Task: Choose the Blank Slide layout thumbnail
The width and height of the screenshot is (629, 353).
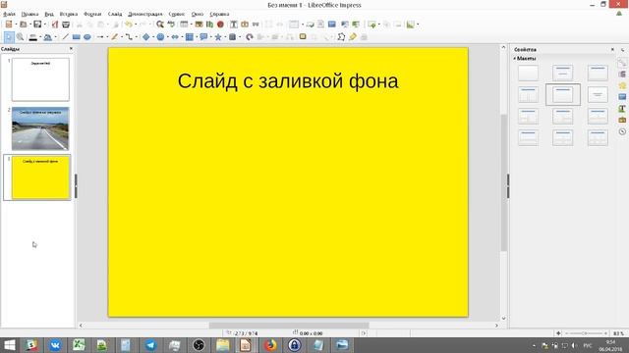Action: click(x=528, y=74)
